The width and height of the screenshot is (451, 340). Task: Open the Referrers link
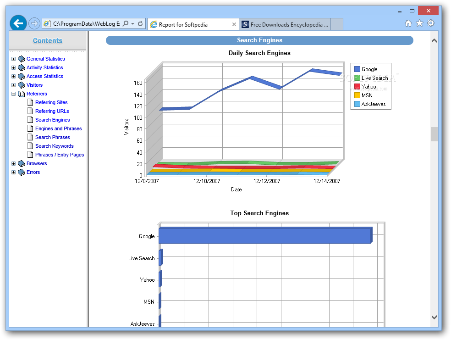pyautogui.click(x=37, y=94)
